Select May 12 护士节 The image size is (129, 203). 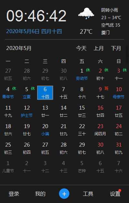27,111
